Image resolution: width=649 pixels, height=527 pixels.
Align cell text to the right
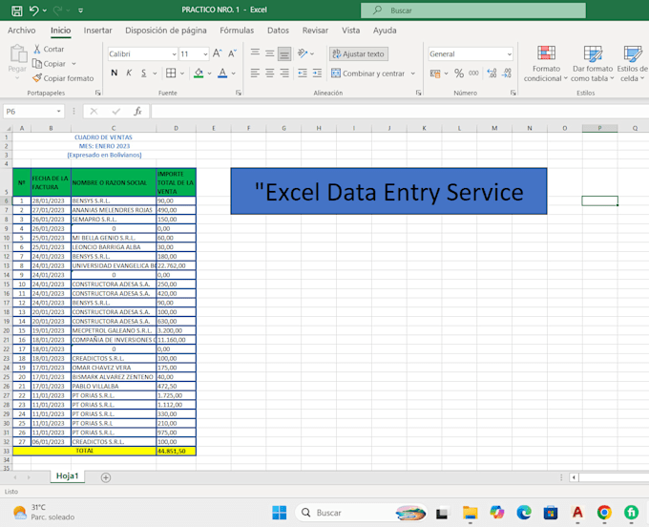284,74
